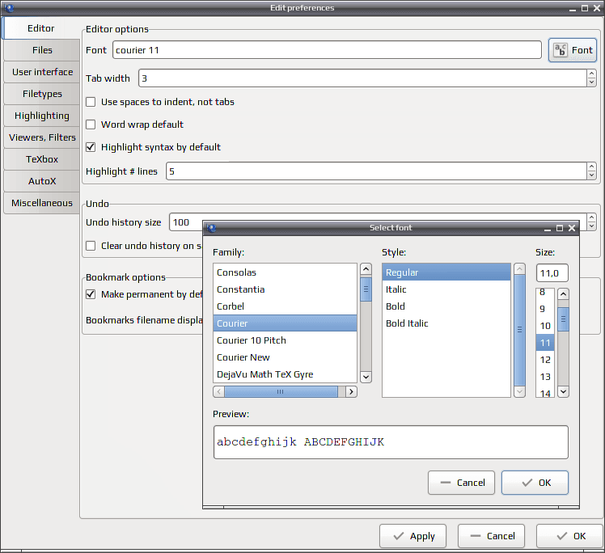This screenshot has height=553, width=605.
Task: Click Size list scroll down arrow
Action: tap(563, 392)
